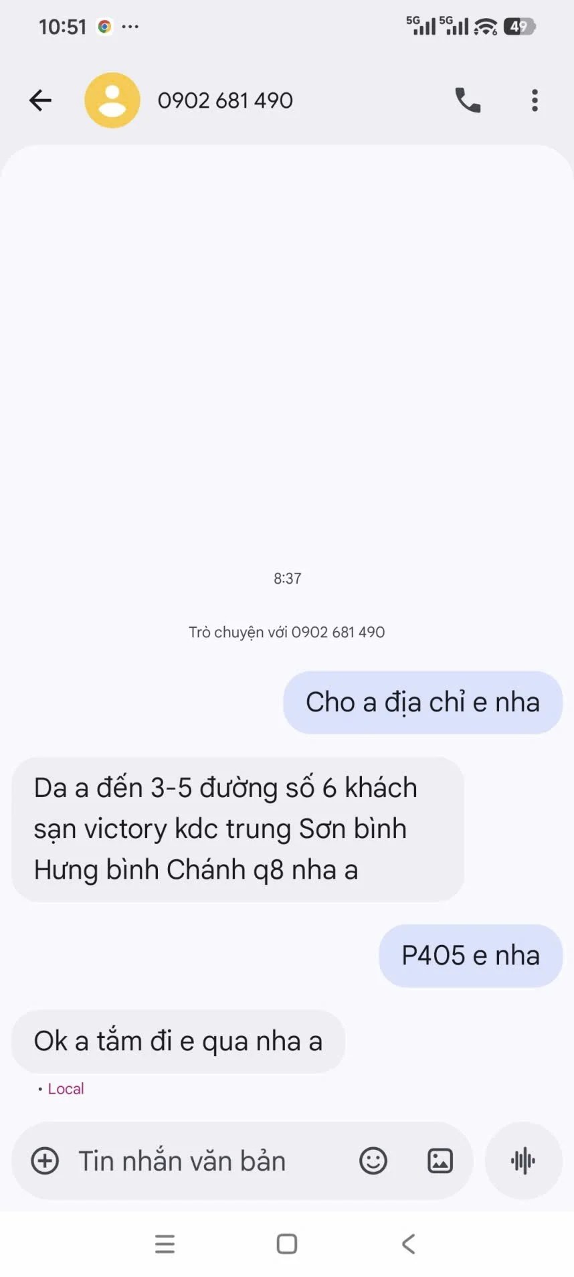Open recent apps navigation button

click(x=165, y=1244)
